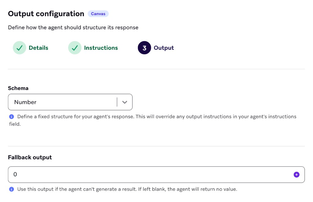The height and width of the screenshot is (202, 313).
Task: Click the step 3 Output circle
Action: pyautogui.click(x=144, y=48)
